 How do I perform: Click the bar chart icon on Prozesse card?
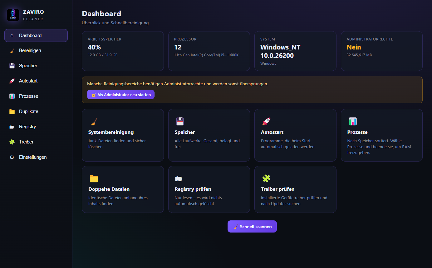coord(353,121)
